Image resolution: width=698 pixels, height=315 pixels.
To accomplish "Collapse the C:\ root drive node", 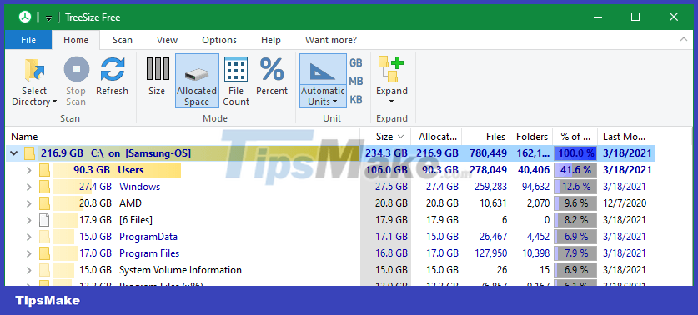I will [x=14, y=153].
